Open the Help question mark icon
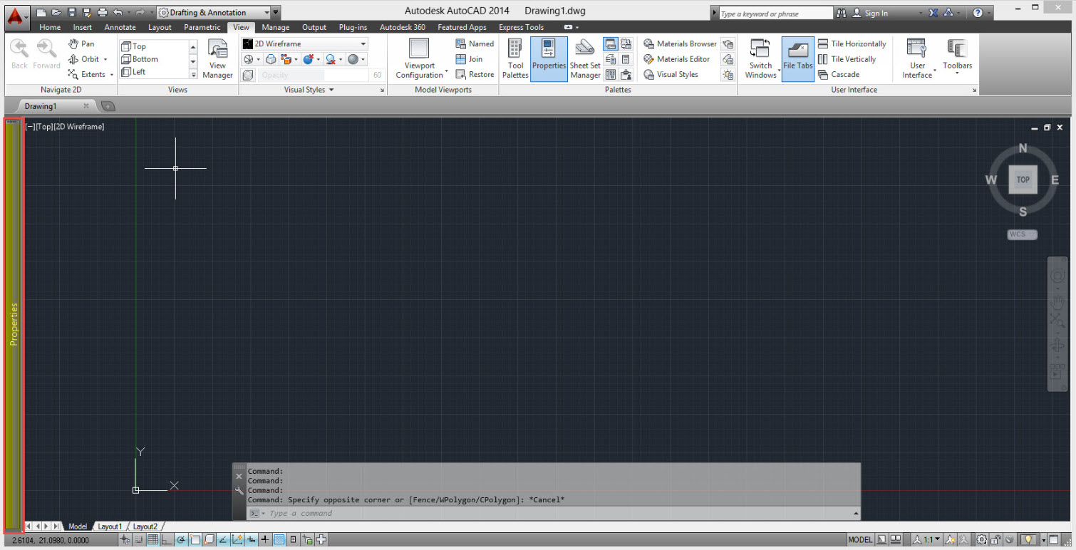The image size is (1076, 550). point(978,13)
